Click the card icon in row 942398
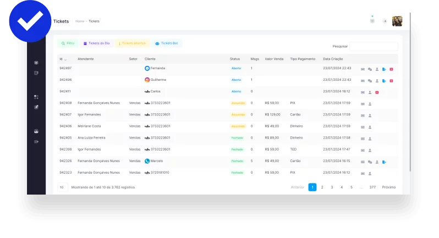 363,151
